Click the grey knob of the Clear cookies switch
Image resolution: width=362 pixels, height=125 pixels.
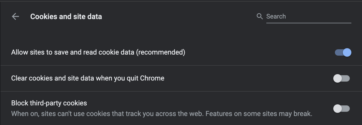coord(338,78)
